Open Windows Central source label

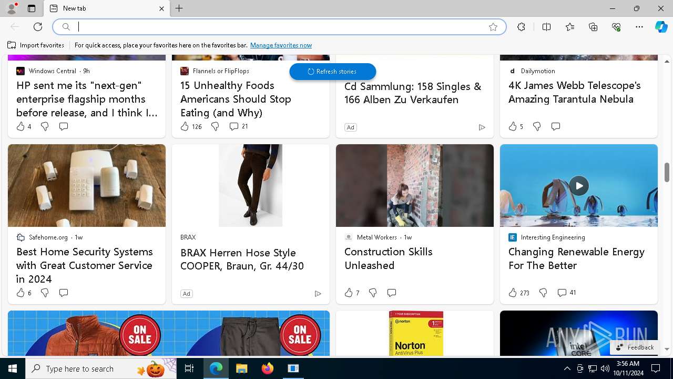coord(53,71)
